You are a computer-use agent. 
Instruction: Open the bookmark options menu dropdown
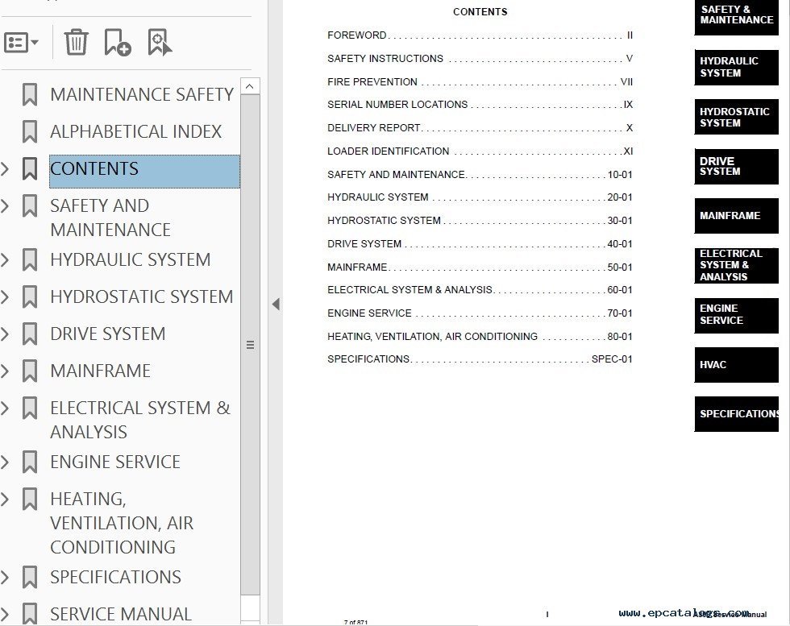22,42
